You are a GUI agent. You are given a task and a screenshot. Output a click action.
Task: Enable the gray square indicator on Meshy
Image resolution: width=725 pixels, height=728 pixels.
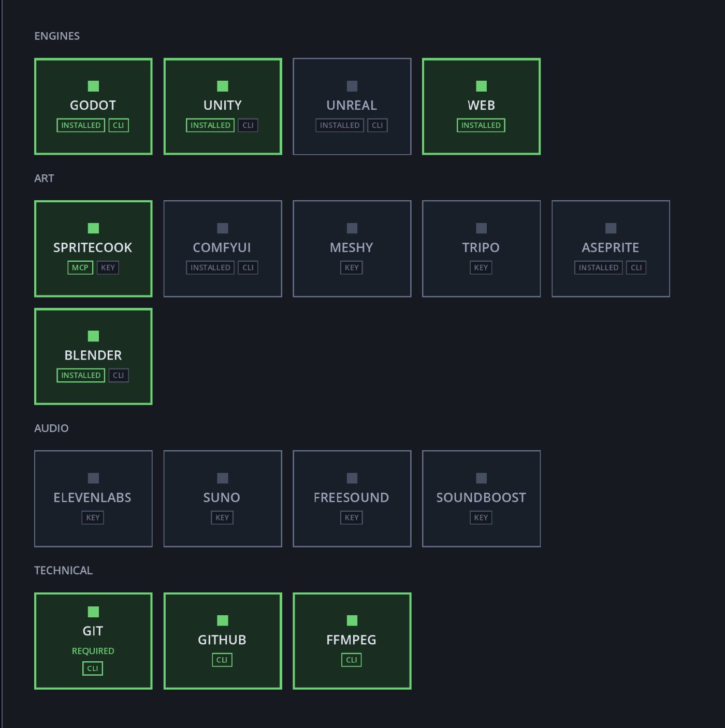click(352, 228)
